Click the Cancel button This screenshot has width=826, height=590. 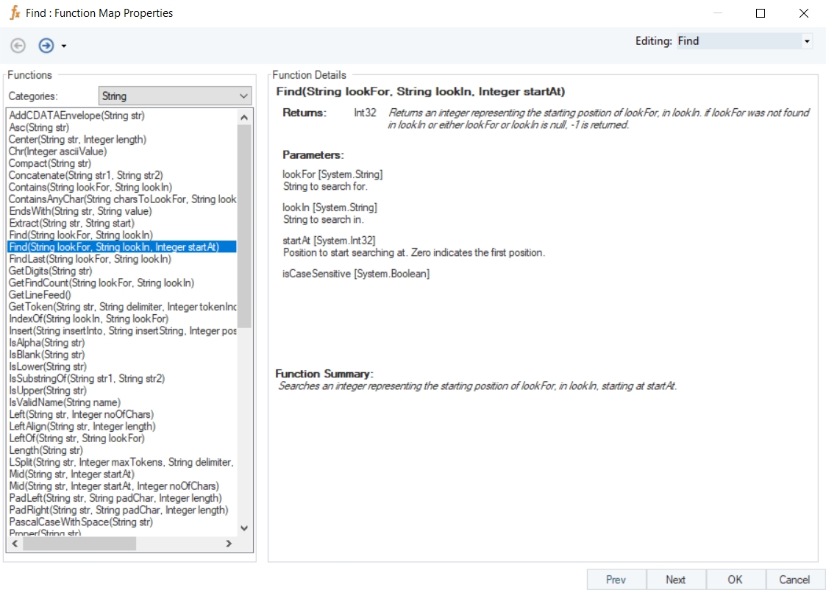click(x=794, y=580)
